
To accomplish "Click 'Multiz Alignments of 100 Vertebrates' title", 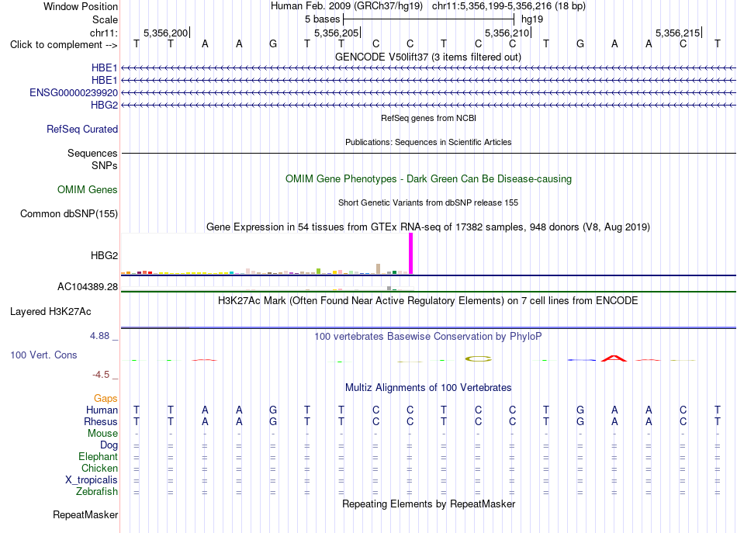I will [428, 387].
